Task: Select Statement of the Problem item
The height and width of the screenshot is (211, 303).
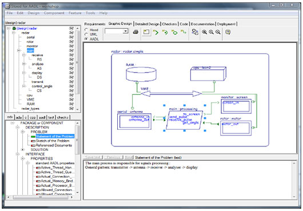Action: tap(55, 137)
